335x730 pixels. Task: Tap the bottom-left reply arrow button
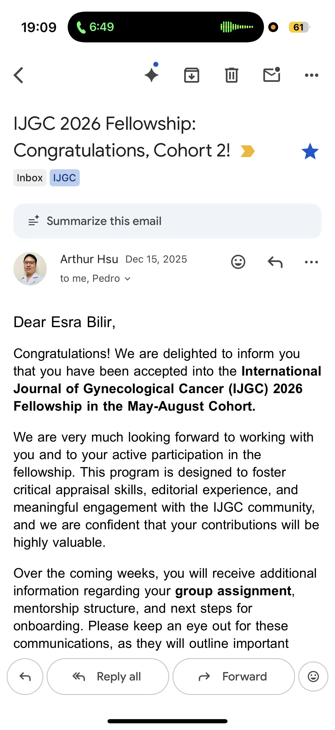25,677
